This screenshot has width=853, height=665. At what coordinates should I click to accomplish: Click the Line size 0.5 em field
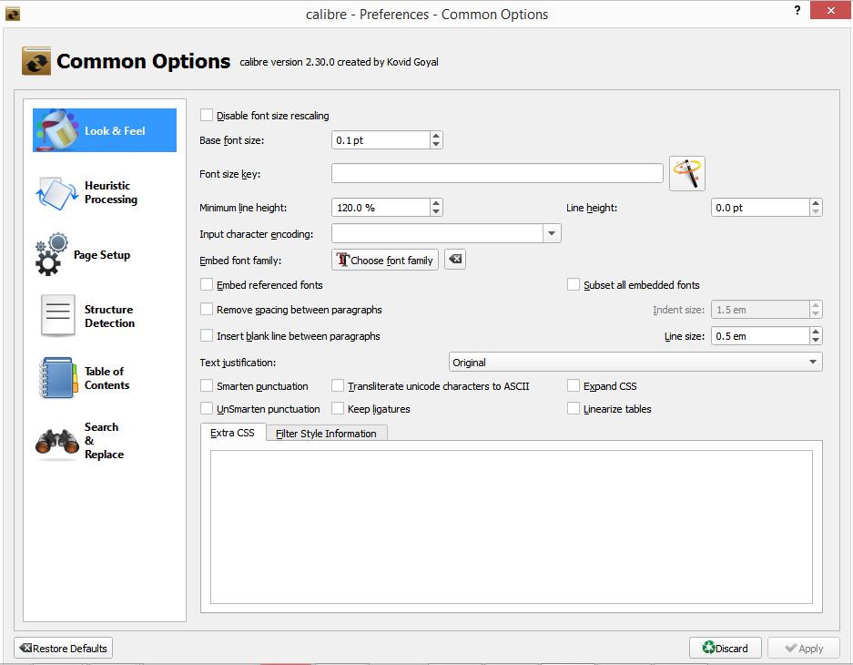[x=760, y=336]
